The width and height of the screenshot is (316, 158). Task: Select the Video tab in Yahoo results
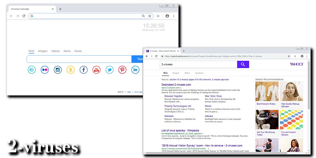[x=187, y=73]
